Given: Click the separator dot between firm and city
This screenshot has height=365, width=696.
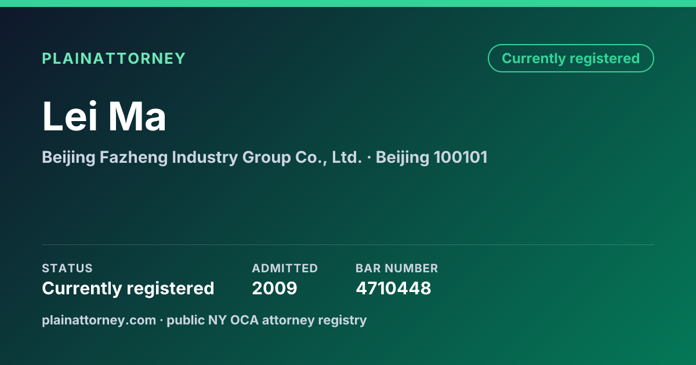Looking at the screenshot, I should point(369,158).
